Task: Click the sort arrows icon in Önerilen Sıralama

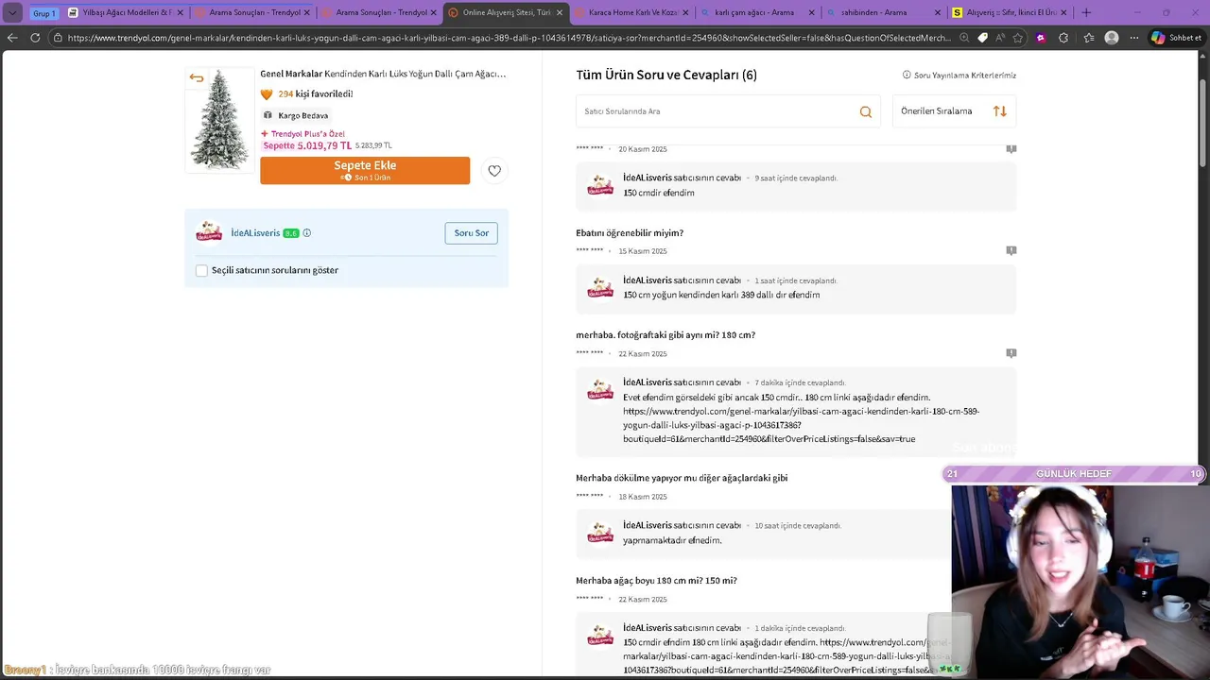Action: point(999,111)
